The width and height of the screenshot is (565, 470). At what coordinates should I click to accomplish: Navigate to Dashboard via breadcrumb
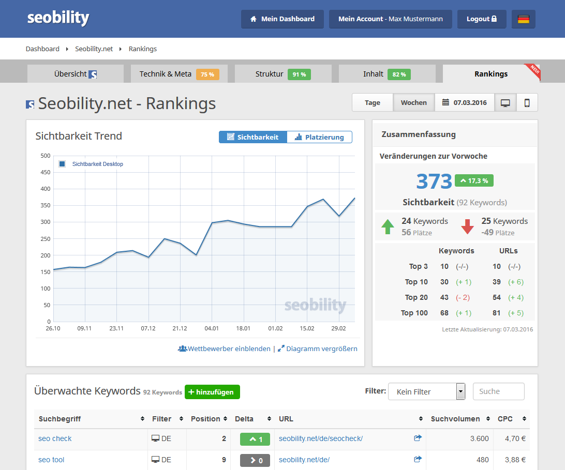click(42, 49)
